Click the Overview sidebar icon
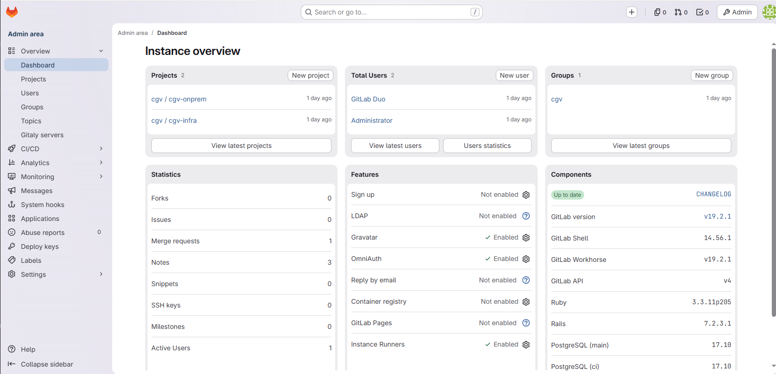This screenshot has height=374, width=776. click(x=12, y=51)
